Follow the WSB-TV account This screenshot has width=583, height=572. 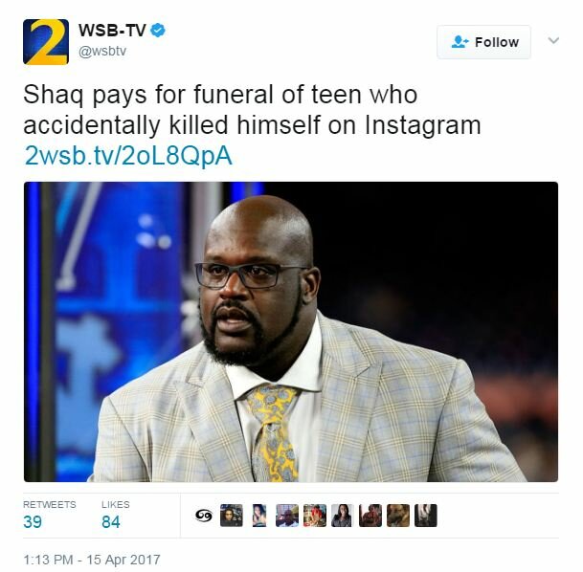[483, 42]
